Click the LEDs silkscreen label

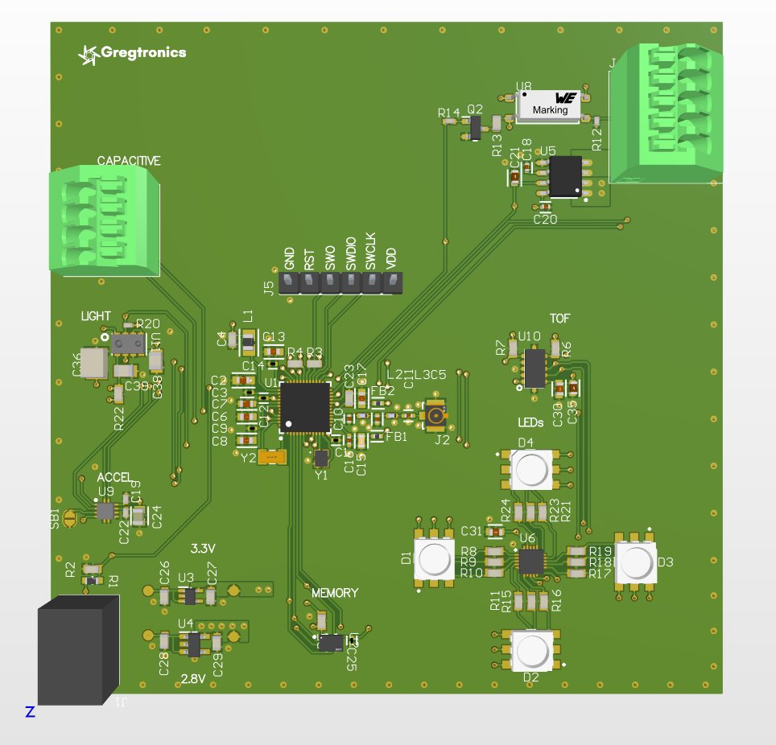click(530, 422)
